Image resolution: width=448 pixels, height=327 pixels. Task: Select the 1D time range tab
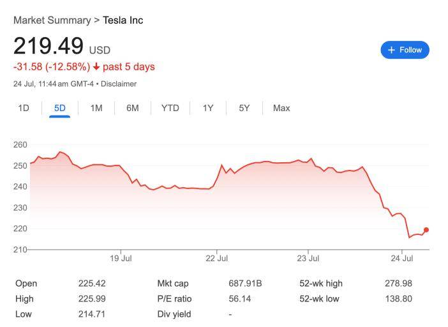point(24,108)
